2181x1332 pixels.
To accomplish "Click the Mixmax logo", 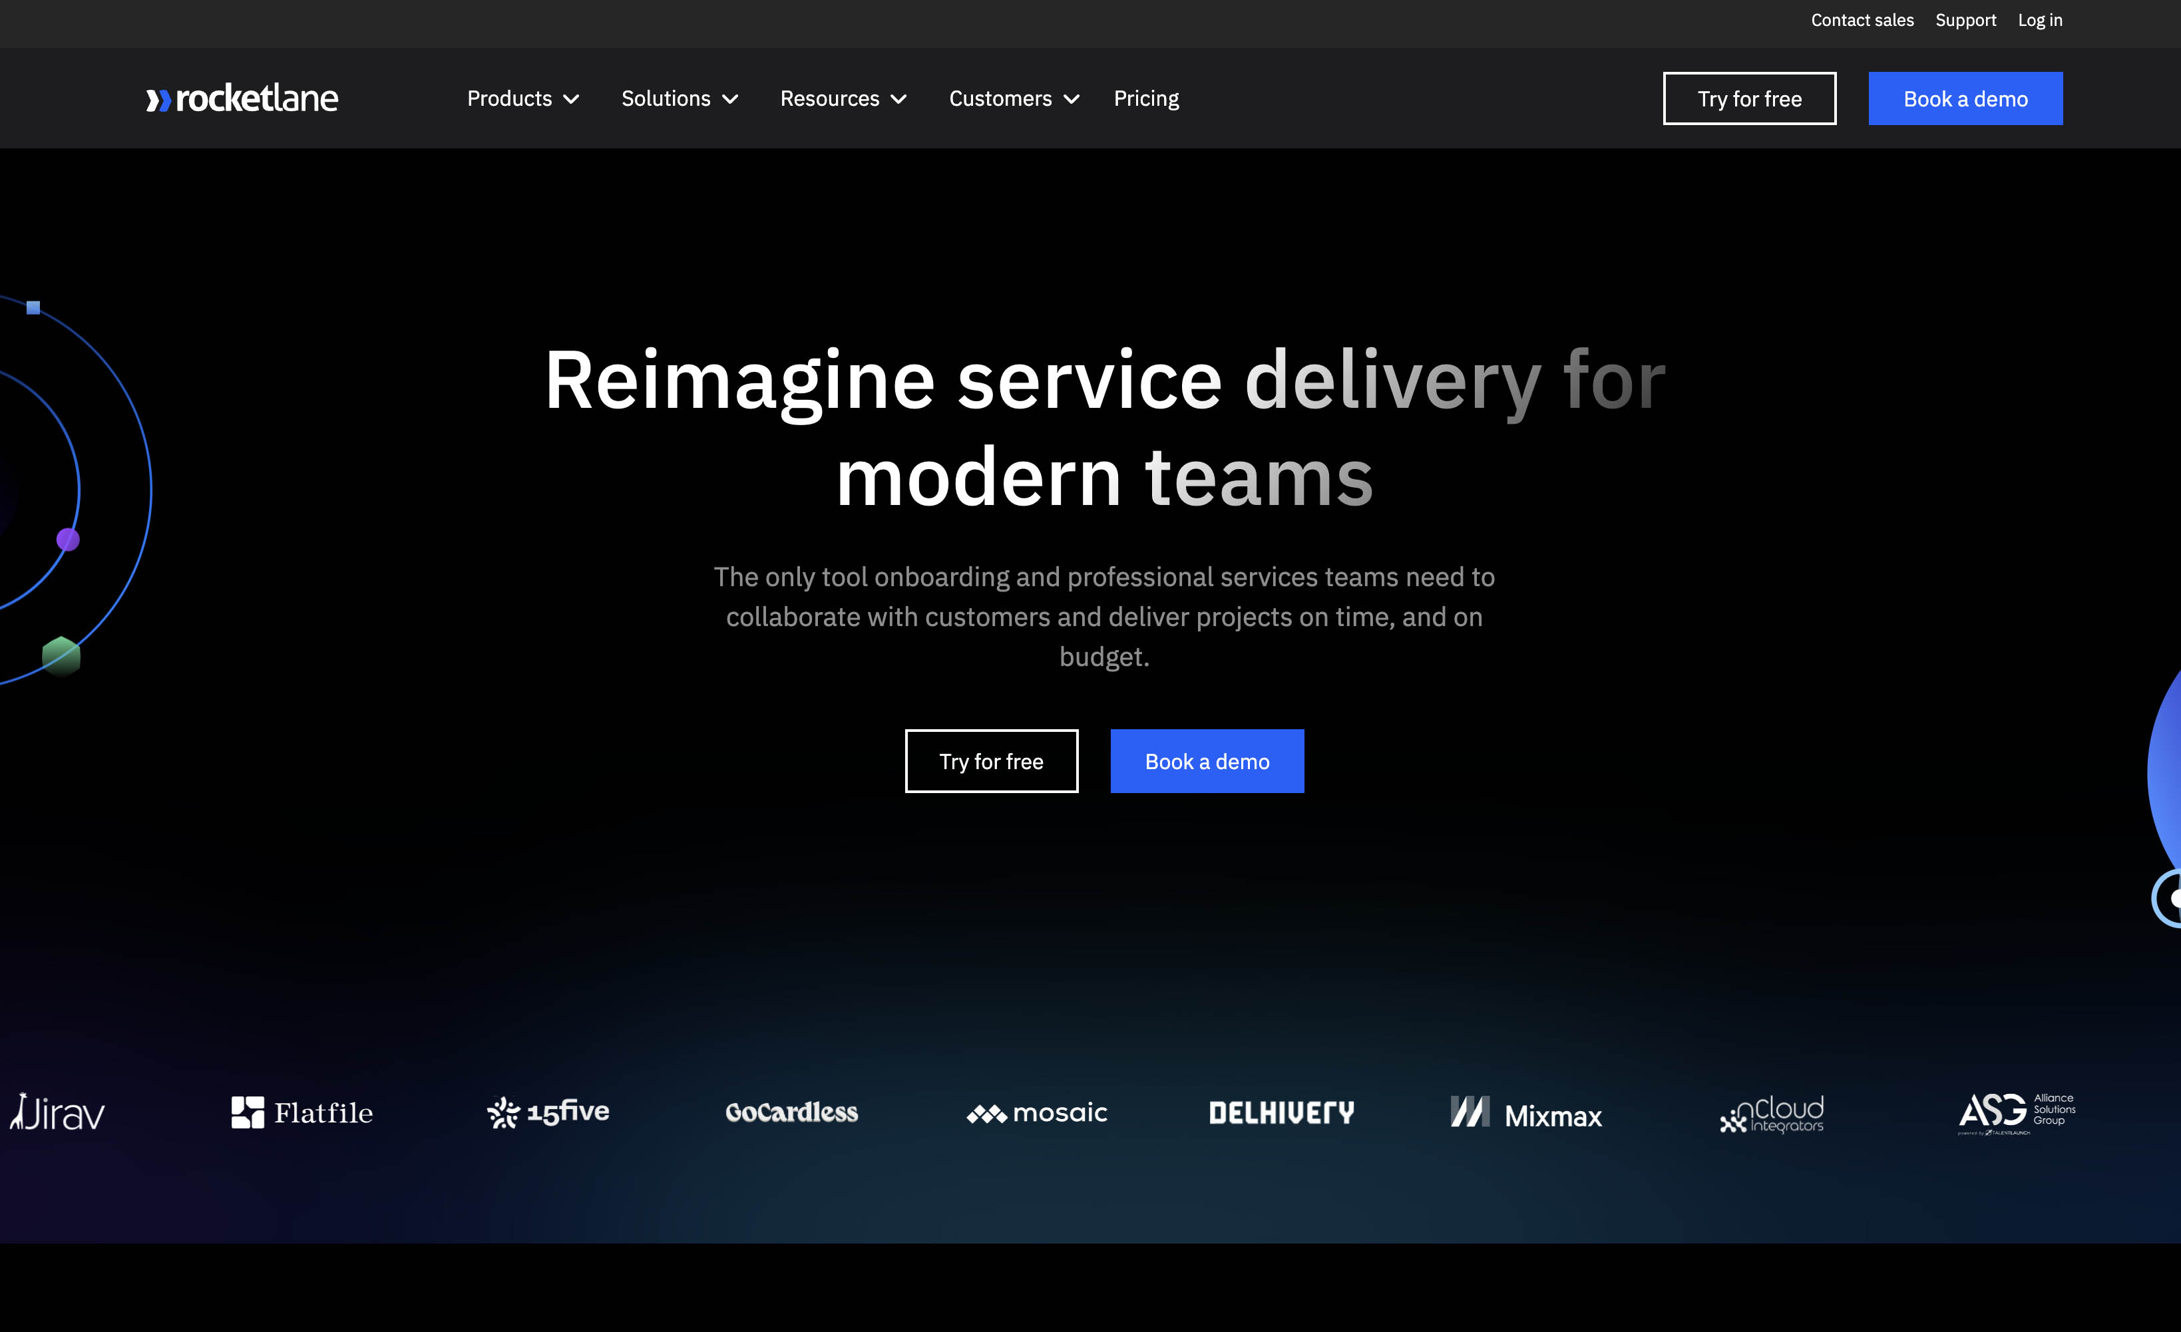I will click(1526, 1113).
